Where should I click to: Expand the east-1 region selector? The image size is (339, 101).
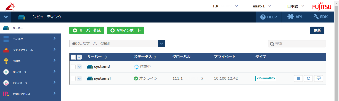pyautogui.click(x=262, y=6)
